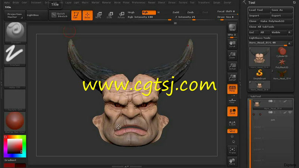Click the Frame icon
The height and width of the screenshot is (168, 299).
(232, 150)
